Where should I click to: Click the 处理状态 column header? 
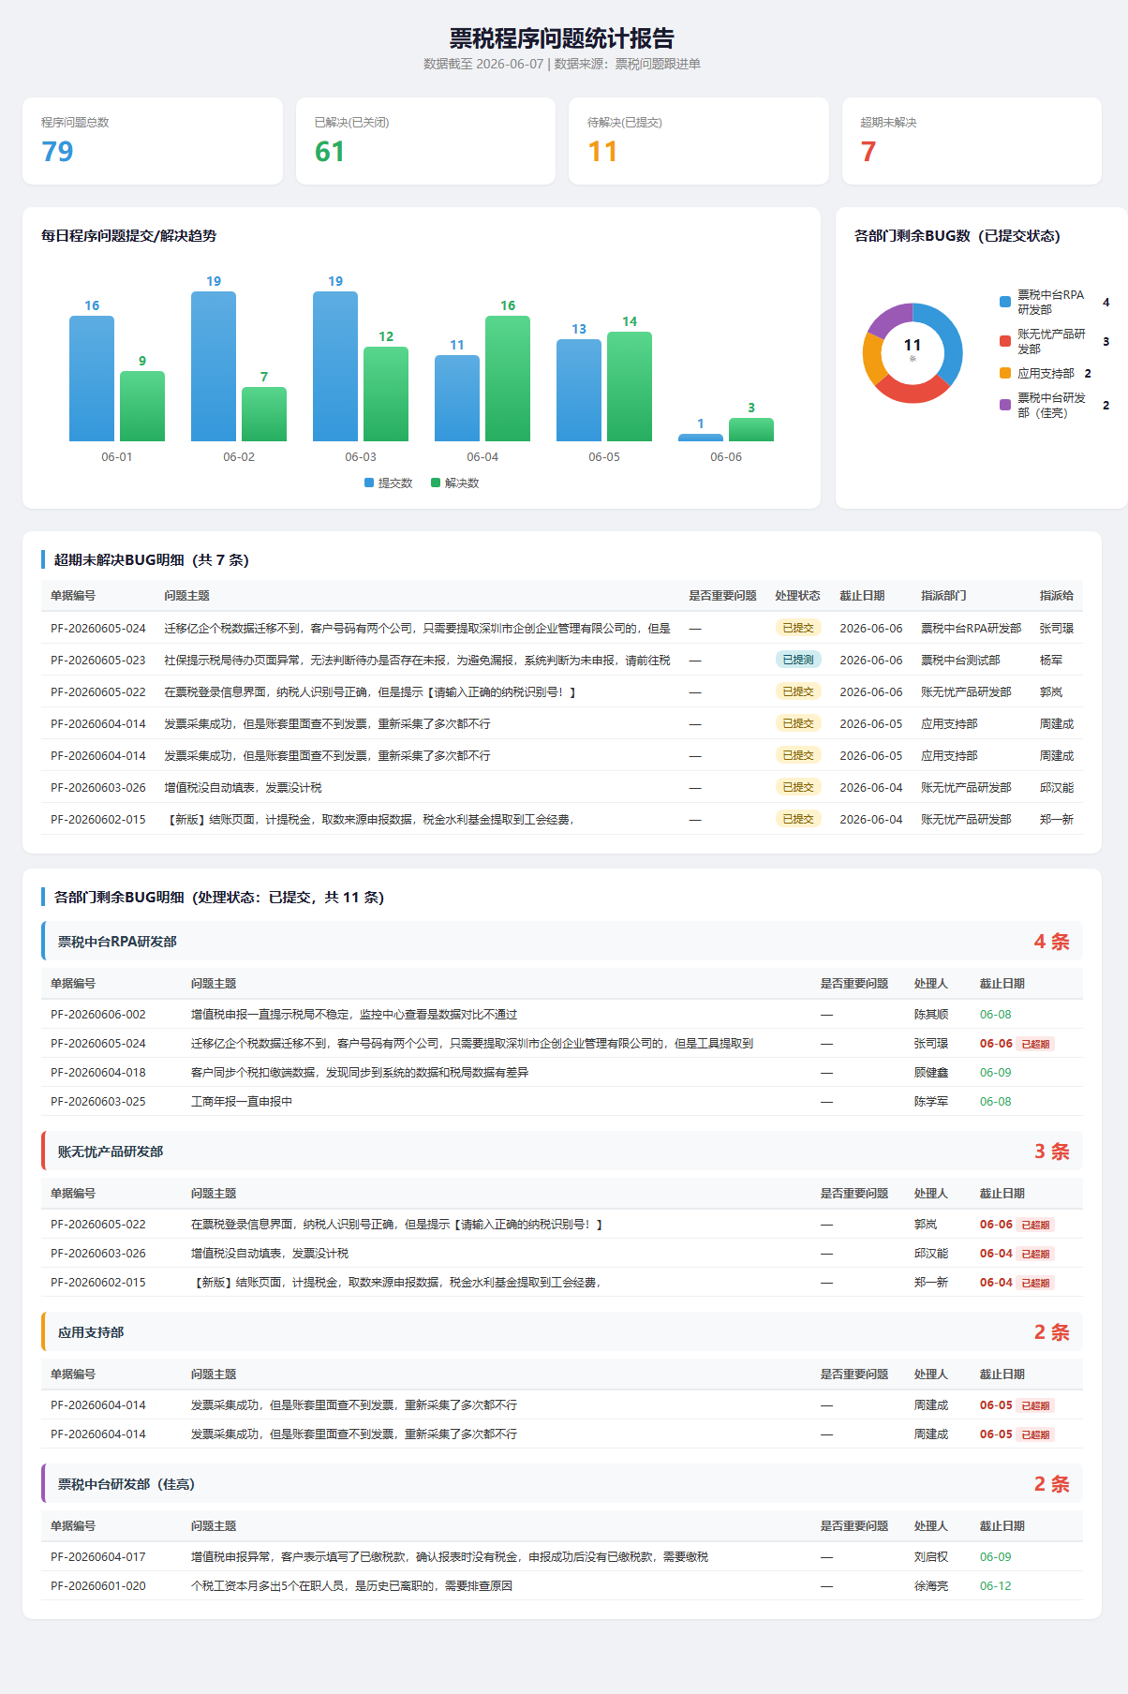(797, 596)
